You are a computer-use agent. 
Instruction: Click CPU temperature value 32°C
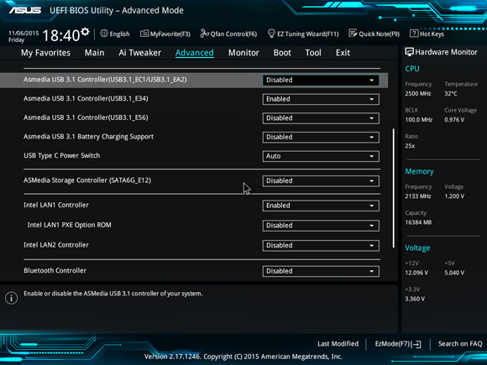(x=451, y=93)
